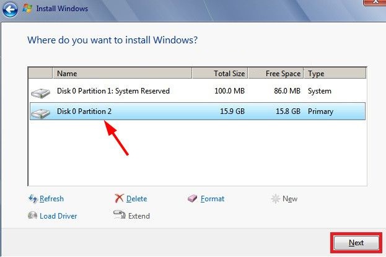This screenshot has height=257, width=386.
Task: Click the starburst New icon
Action: 276,199
